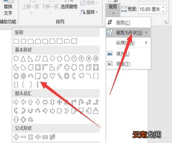Choose the heart shape

click(x=52, y=76)
